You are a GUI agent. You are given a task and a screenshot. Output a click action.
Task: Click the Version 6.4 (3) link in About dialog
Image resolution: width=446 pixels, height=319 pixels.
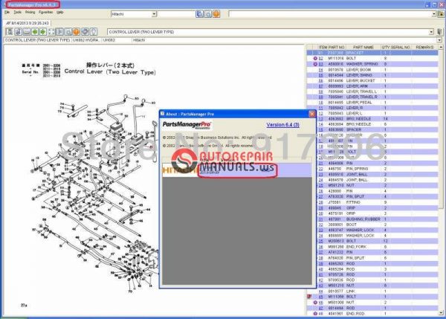[x=282, y=125]
